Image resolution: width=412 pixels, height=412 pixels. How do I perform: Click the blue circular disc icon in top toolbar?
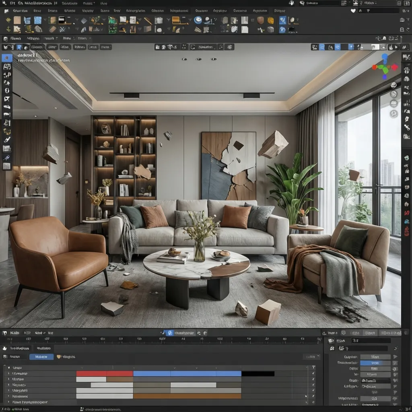pyautogui.click(x=198, y=20)
